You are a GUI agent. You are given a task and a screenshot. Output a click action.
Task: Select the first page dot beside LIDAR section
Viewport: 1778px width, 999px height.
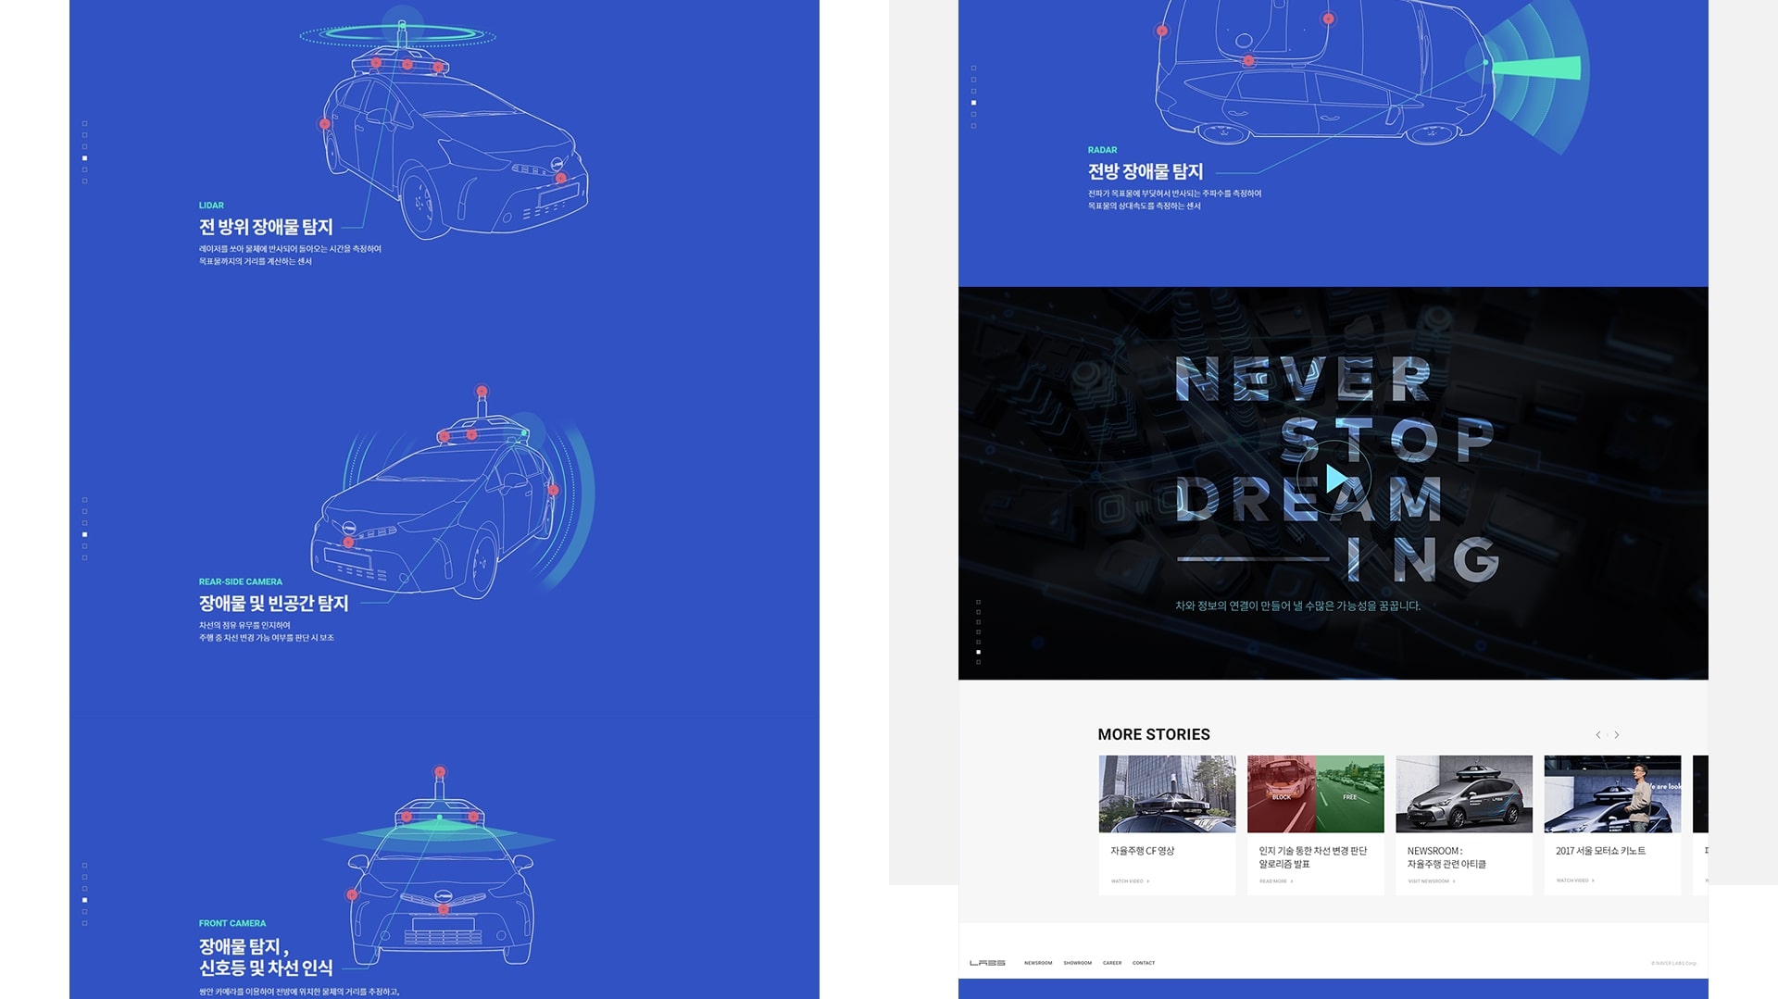(85, 123)
